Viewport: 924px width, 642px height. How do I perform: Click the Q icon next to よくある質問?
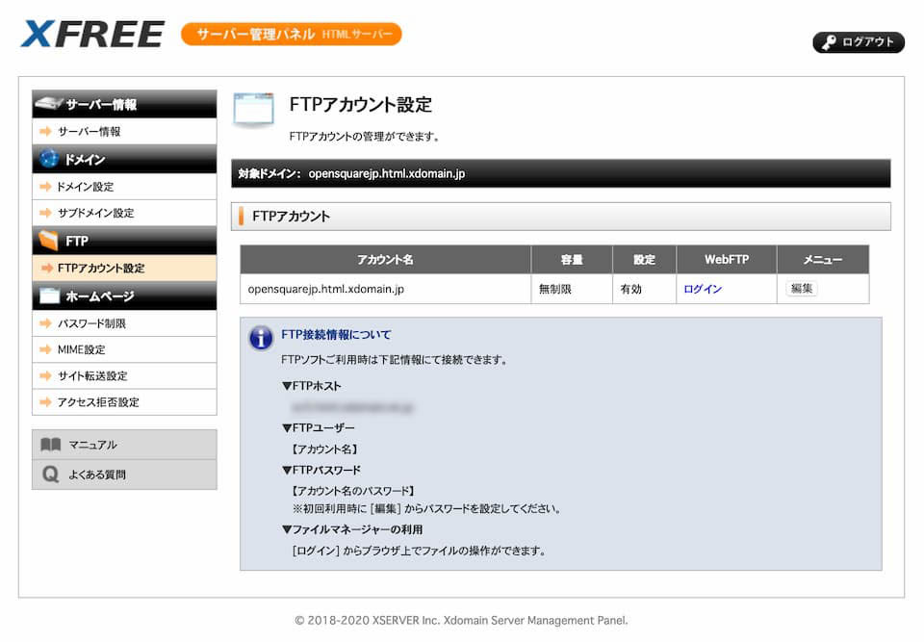(x=51, y=475)
